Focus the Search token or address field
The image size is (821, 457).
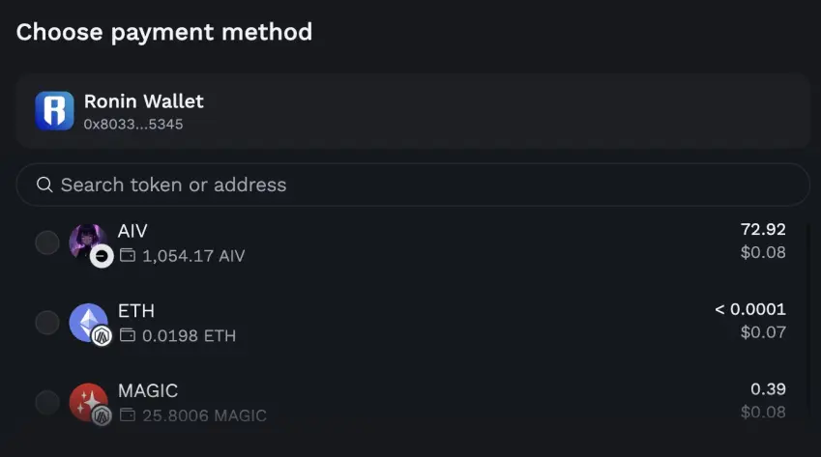coord(413,185)
